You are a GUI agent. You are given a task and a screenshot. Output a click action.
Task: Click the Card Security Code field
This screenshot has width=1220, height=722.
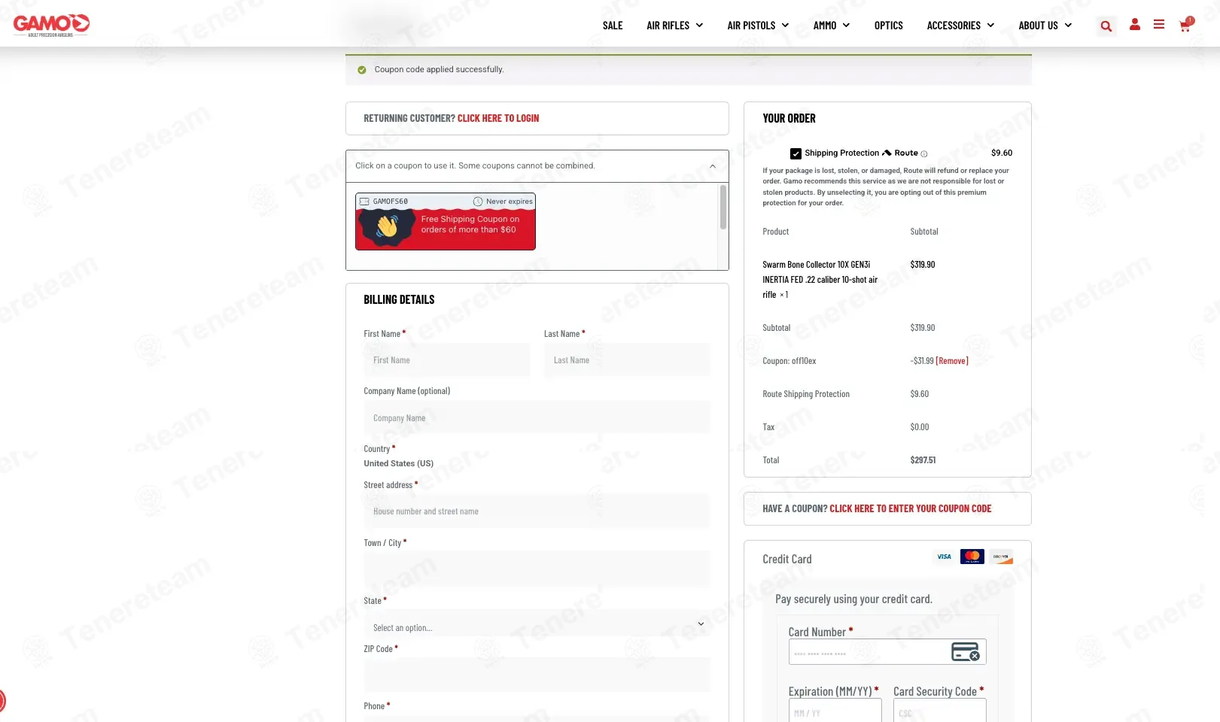939,711
